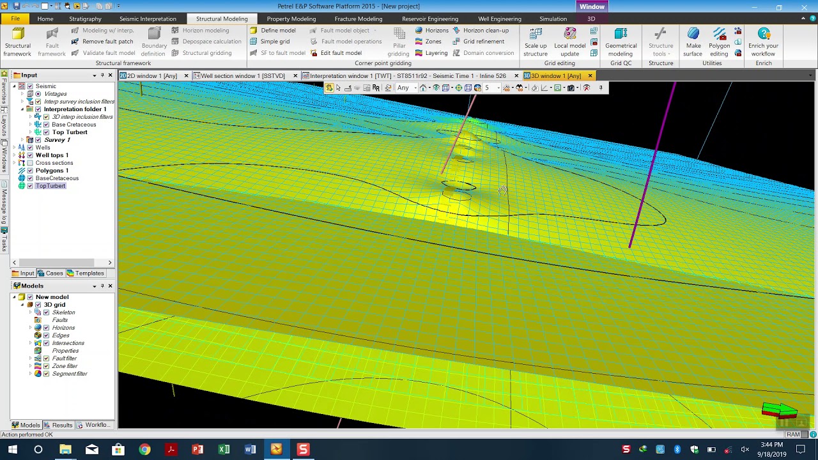The height and width of the screenshot is (460, 818).
Task: Open the Any dropdown in 3D toolbar
Action: [406, 88]
